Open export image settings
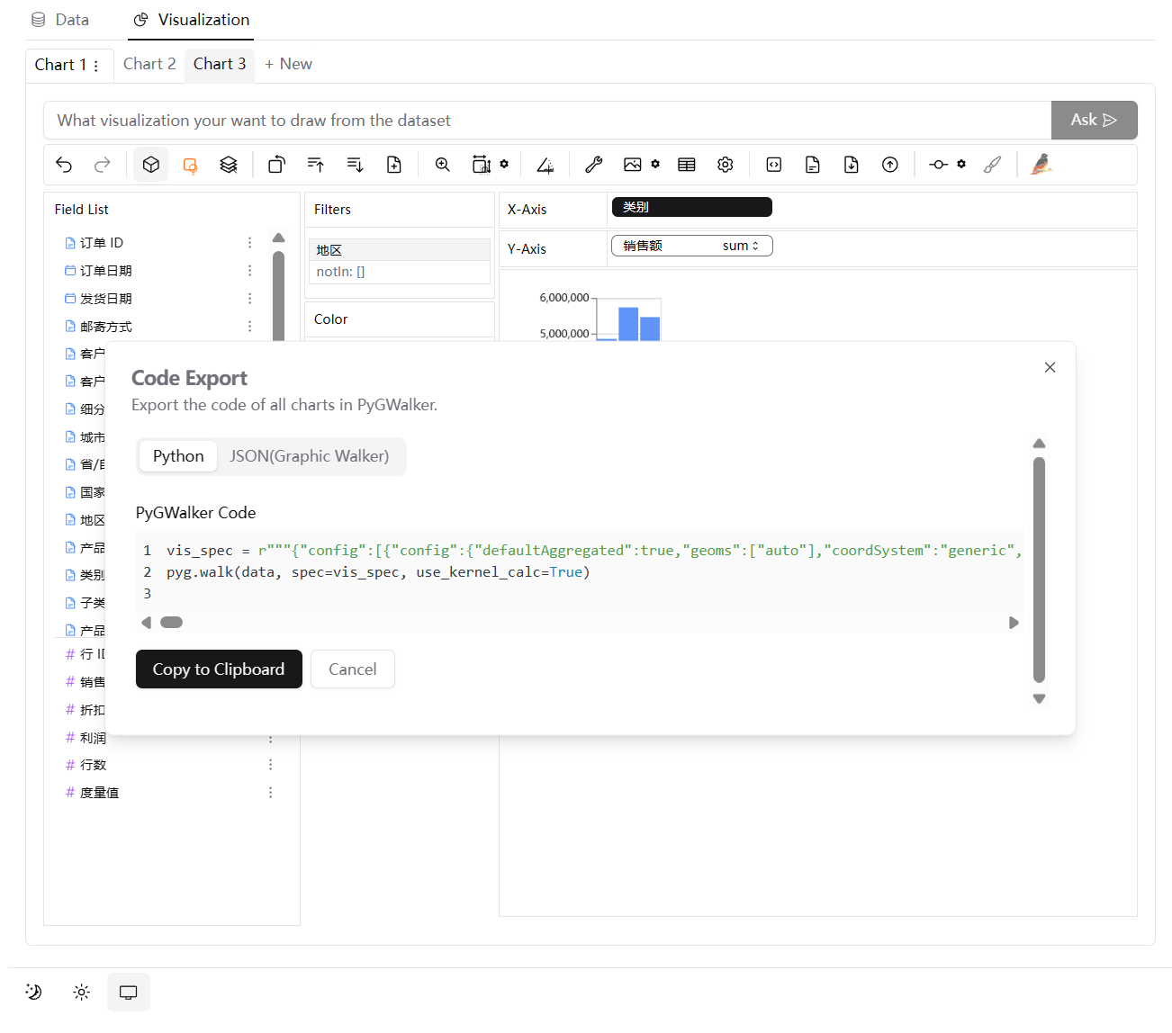Screen dimensions: 1172x1033 click(x=654, y=164)
